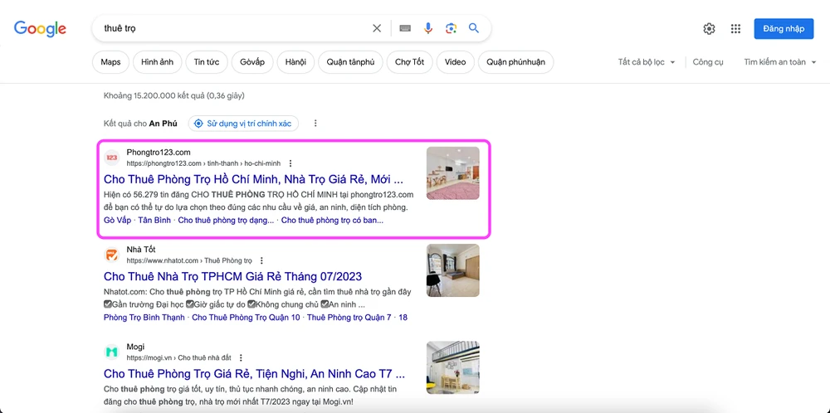
Task: Open 'Cho thuê phòng trọ dạng...' sitelink
Action: click(x=226, y=220)
